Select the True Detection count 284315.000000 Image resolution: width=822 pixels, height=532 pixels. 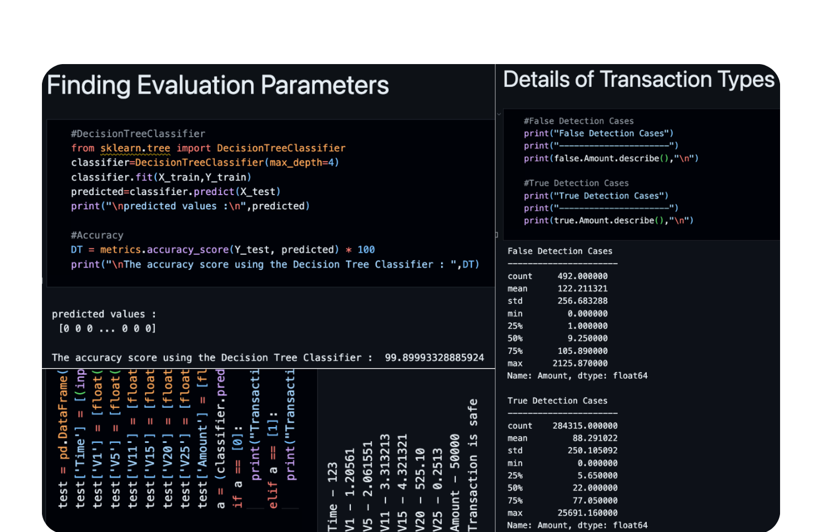(x=584, y=426)
